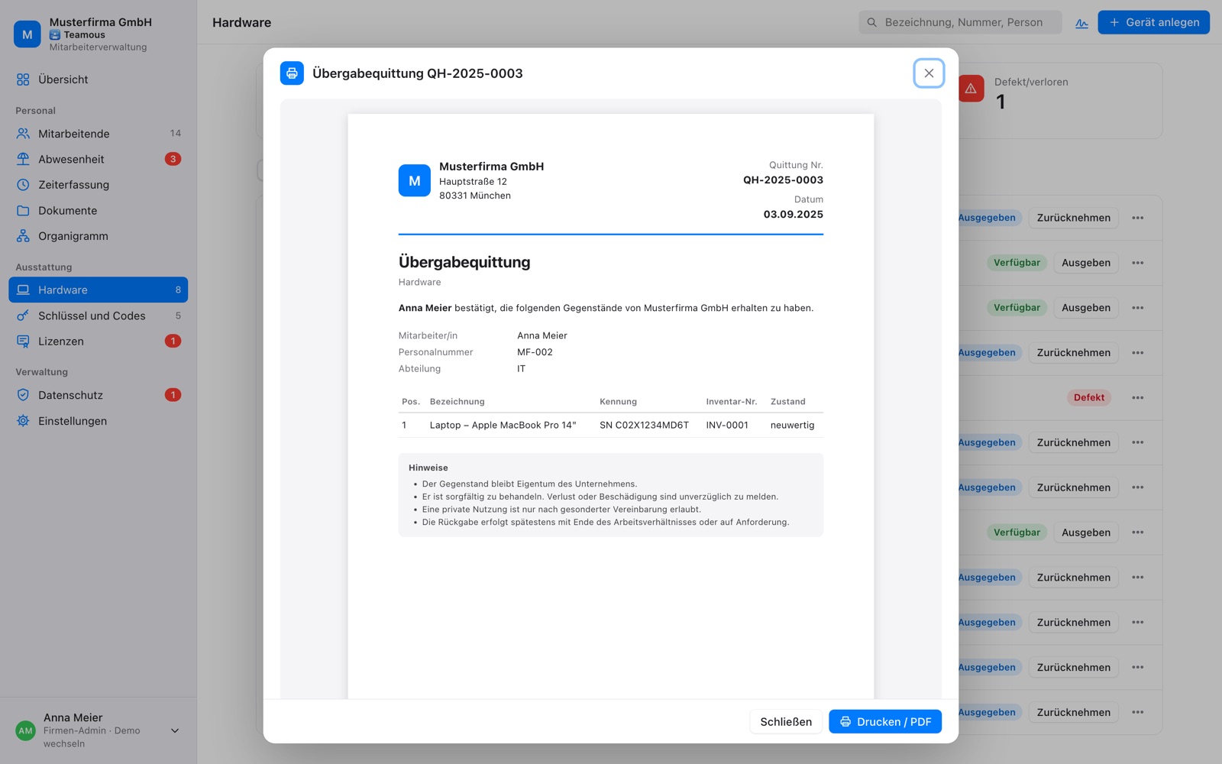Click the Übersicht grid icon
This screenshot has height=764, width=1222.
(23, 79)
